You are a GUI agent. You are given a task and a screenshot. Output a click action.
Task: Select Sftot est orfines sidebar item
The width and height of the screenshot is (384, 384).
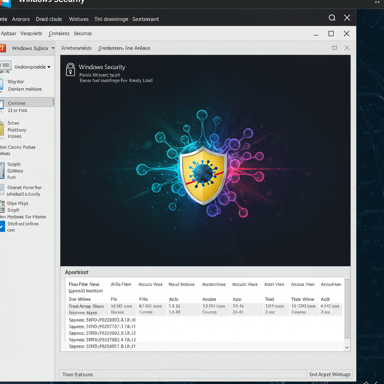(23, 227)
